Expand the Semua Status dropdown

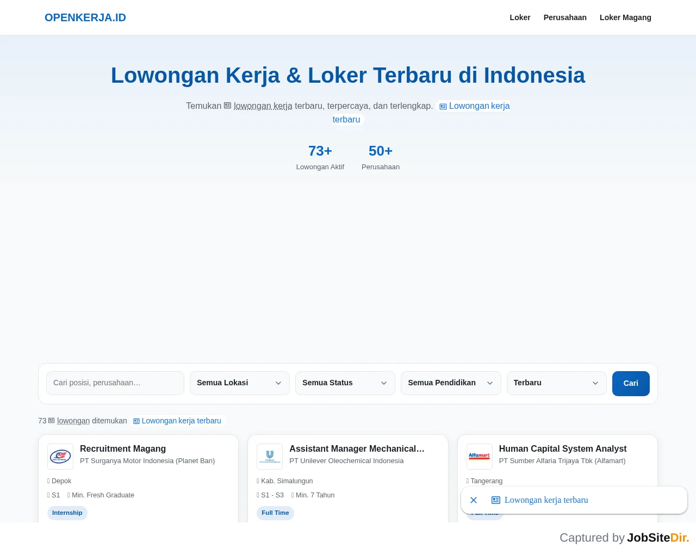click(345, 383)
